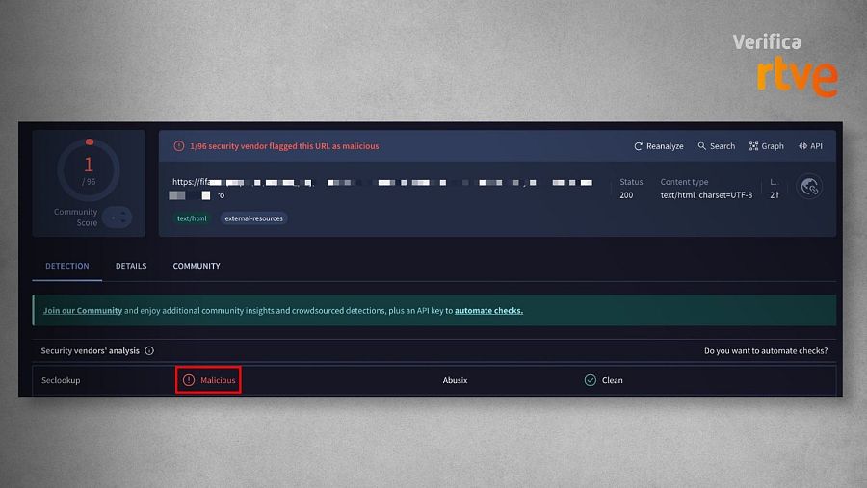Click the Reanalyze circular arrow icon
This screenshot has height=488, width=867.
638,146
